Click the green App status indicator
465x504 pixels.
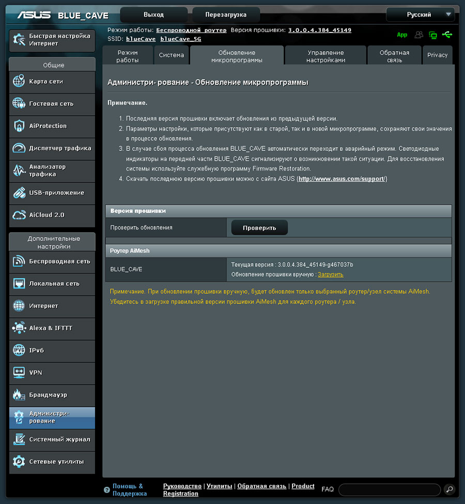tap(402, 35)
